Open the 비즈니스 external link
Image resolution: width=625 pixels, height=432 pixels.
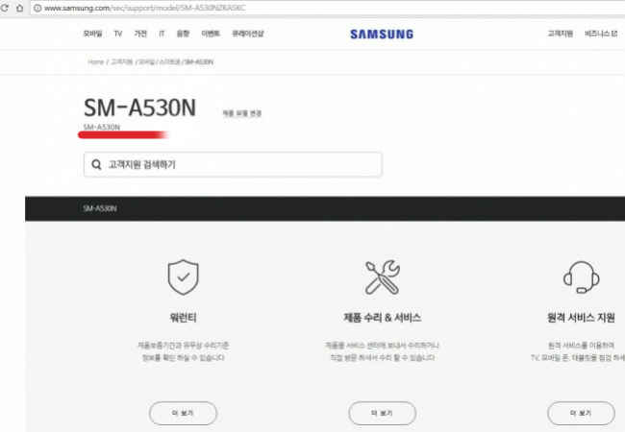(601, 34)
